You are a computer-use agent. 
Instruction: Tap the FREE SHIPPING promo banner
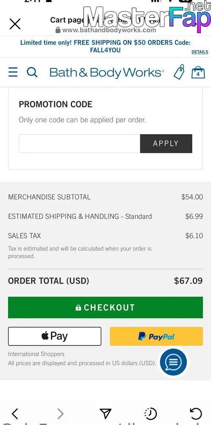105,46
